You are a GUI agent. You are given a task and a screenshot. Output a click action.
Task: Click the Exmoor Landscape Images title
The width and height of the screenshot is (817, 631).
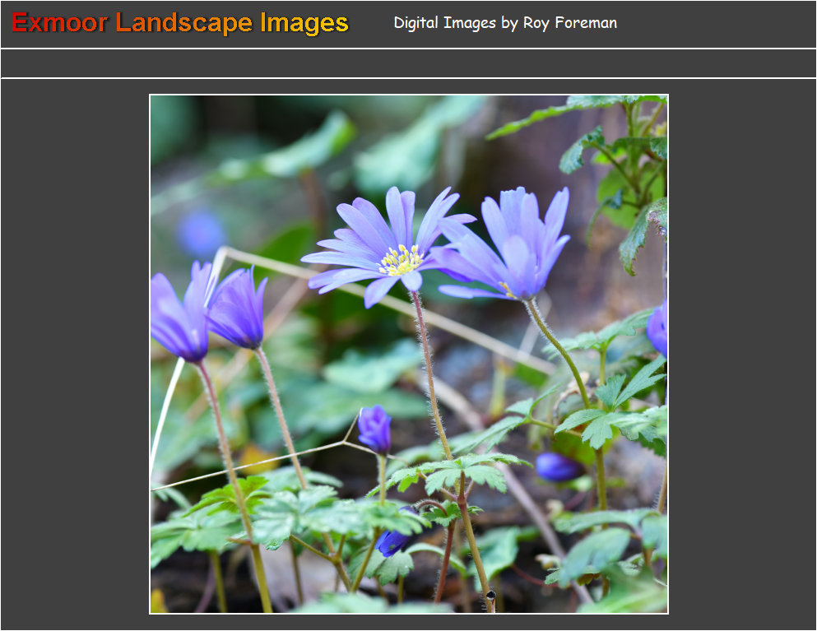pyautogui.click(x=180, y=23)
